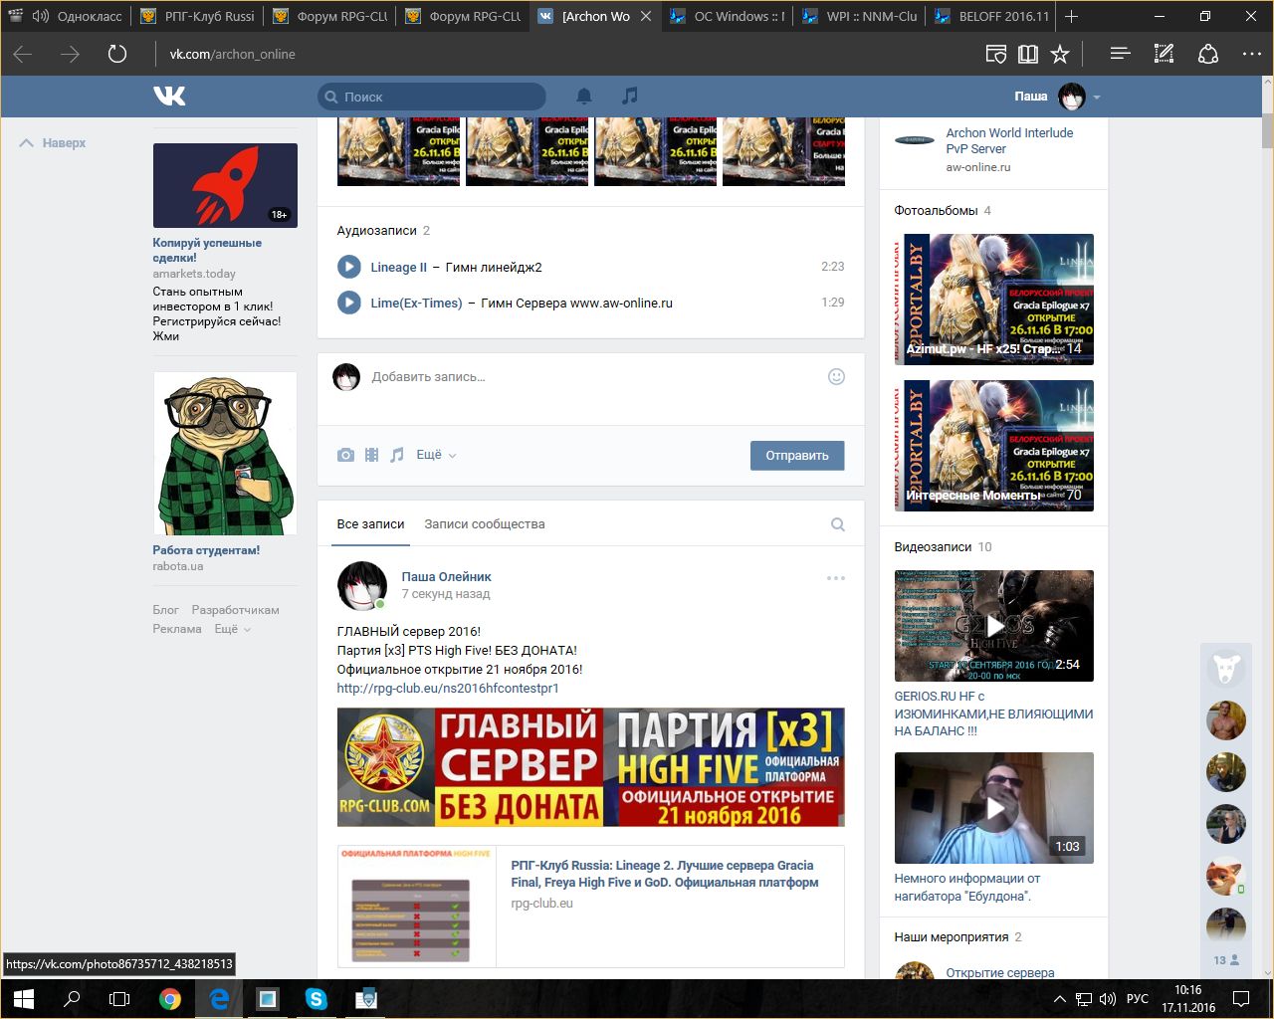The image size is (1274, 1019).
Task: Open the Action Center notification icon
Action: pos(1241,999)
